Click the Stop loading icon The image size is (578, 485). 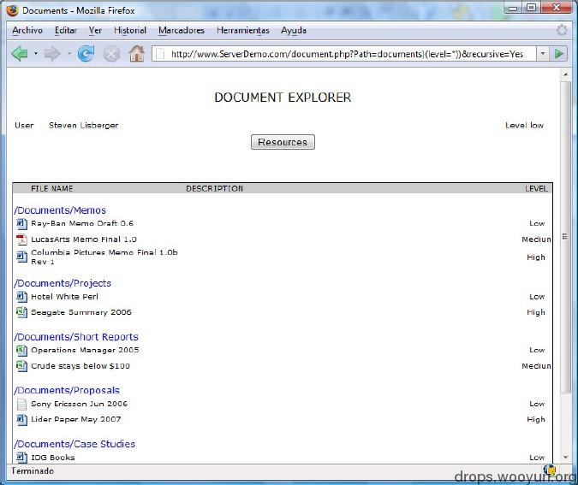[111, 54]
